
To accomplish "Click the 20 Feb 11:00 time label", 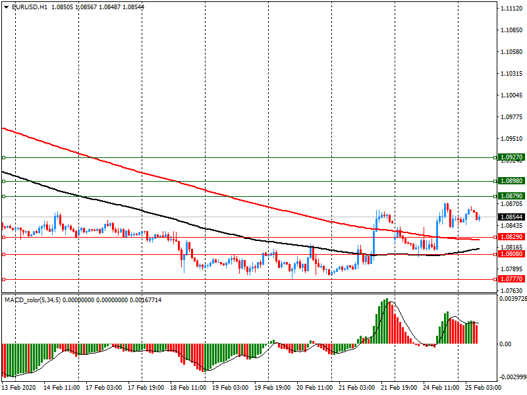I will coord(314,388).
